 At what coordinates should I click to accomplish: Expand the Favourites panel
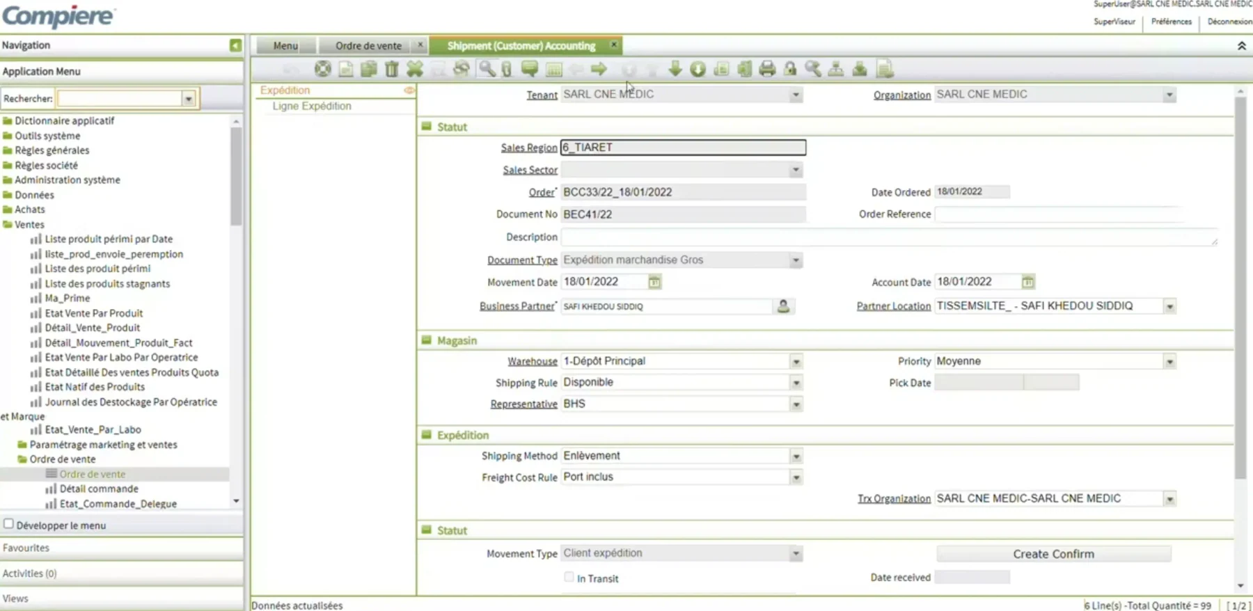click(x=122, y=548)
